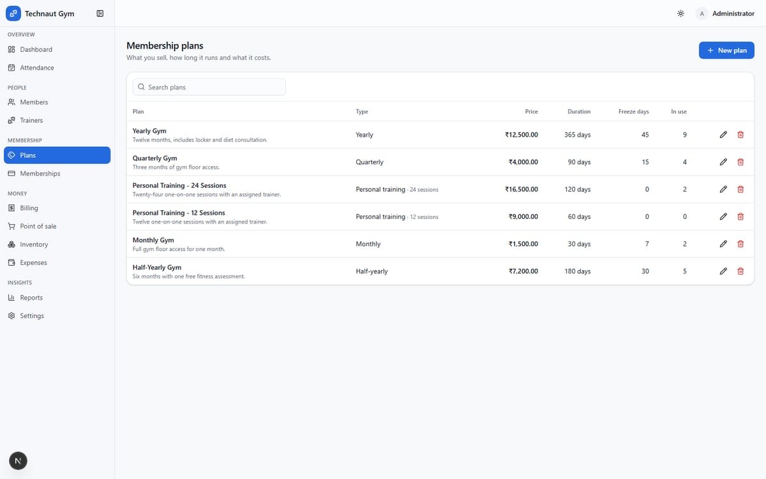Click the Technaut Gym title
Image resolution: width=766 pixels, height=479 pixels.
pos(49,13)
